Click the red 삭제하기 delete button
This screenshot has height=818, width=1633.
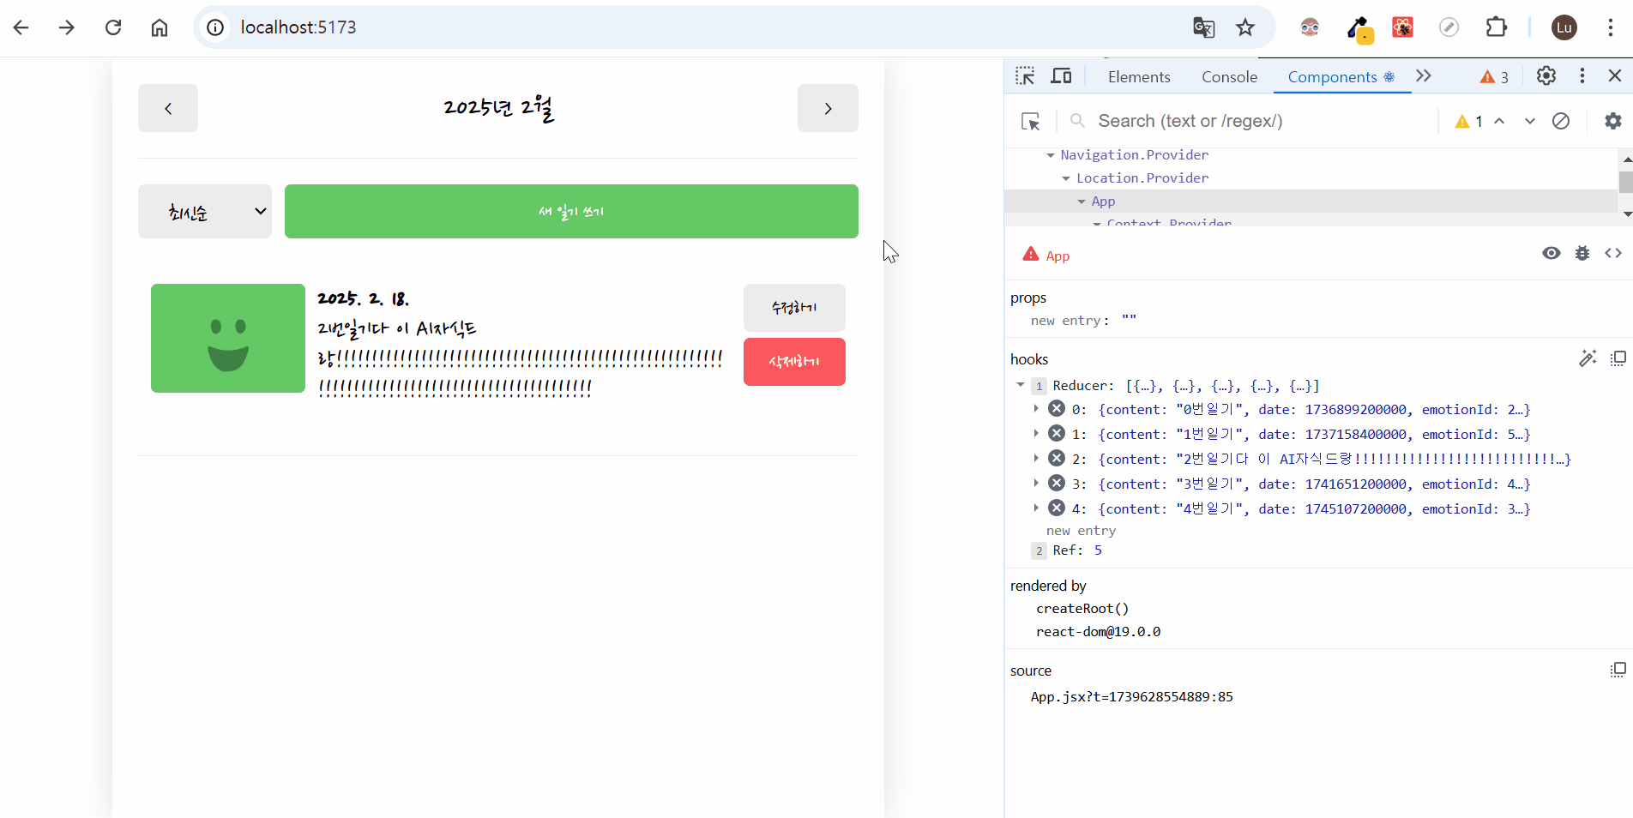(794, 362)
